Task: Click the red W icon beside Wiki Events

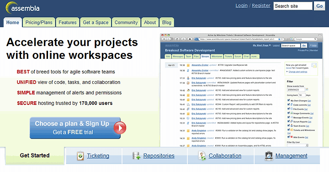Action: coord(292,137)
